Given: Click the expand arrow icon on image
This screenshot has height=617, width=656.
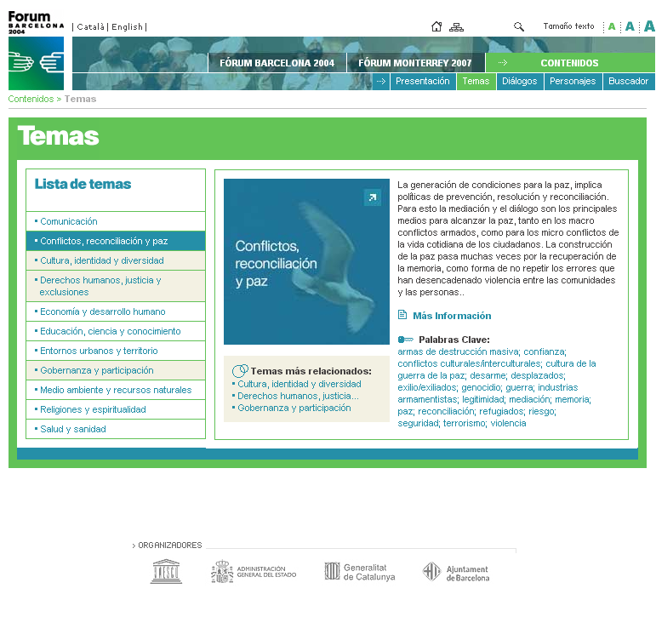Looking at the screenshot, I should pyautogui.click(x=372, y=198).
